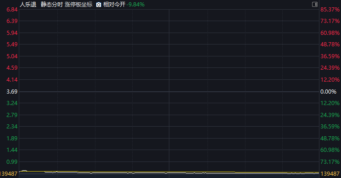
Task: Click the red 12.20% percent label
Action: coord(330,80)
